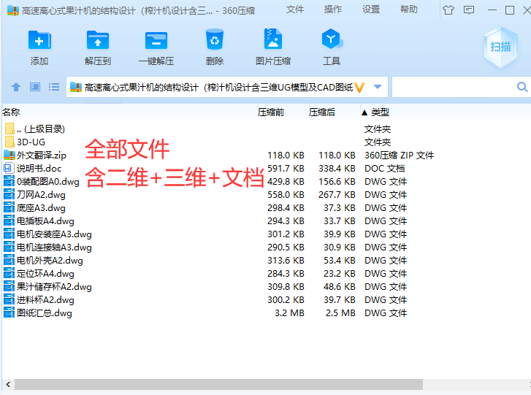
Task: Select the file 刀网A2.dwg
Action: 41,195
